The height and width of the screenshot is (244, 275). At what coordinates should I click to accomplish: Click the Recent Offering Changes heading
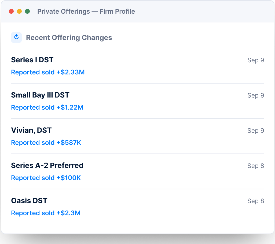tap(69, 38)
